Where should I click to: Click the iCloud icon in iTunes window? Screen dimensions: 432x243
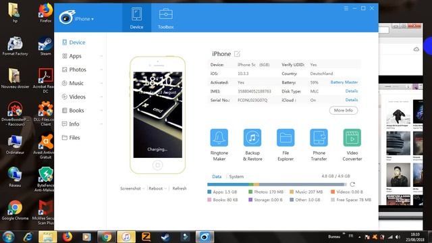point(416,49)
